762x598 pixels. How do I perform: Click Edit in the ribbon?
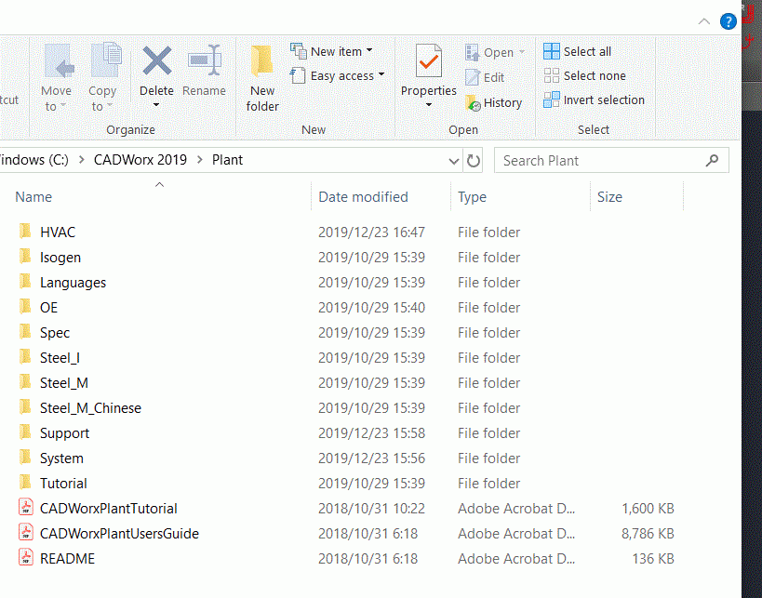[x=485, y=77]
